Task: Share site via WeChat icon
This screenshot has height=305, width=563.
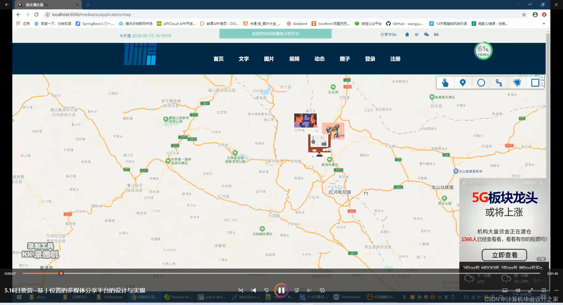Action: point(426,34)
